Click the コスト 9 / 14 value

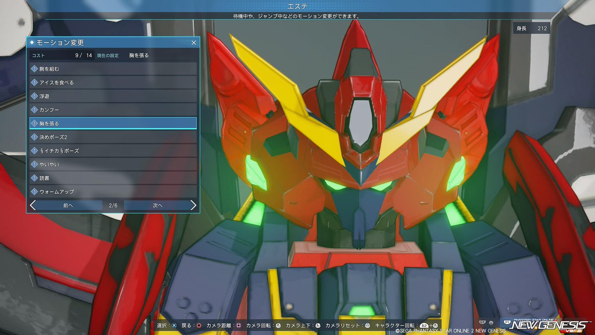[83, 55]
